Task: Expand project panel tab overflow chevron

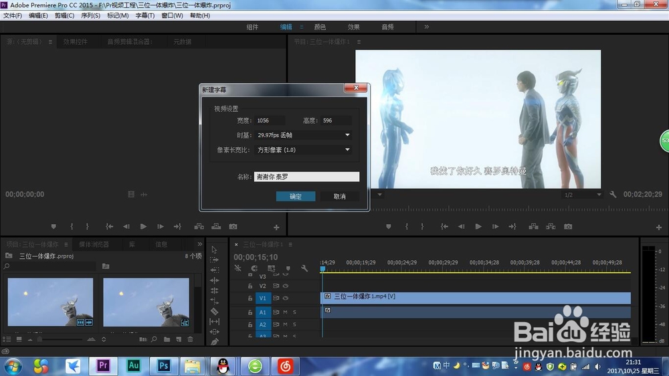Action: (199, 244)
